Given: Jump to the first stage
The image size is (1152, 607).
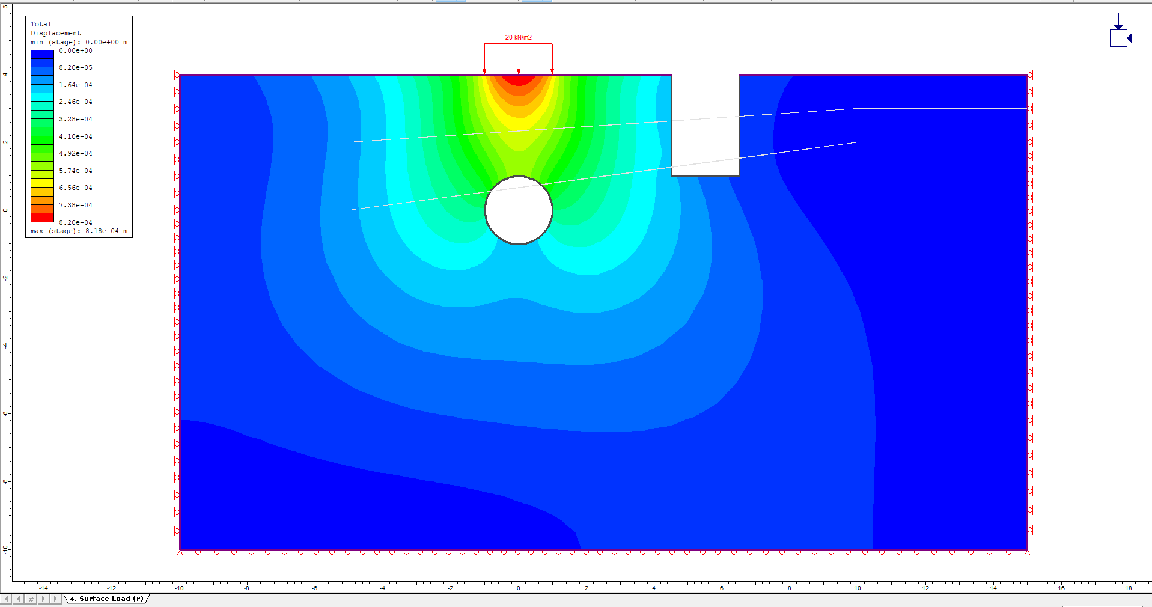Looking at the screenshot, I should click(6, 599).
